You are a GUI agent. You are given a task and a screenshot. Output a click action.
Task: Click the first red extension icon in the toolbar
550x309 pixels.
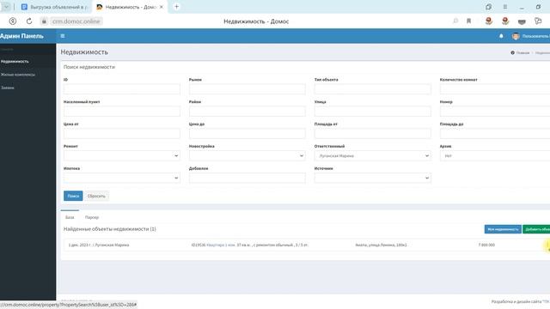coord(489,21)
